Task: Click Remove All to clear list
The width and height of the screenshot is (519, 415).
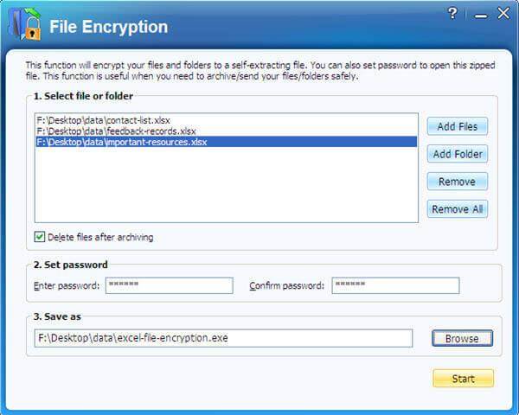Action: click(457, 209)
